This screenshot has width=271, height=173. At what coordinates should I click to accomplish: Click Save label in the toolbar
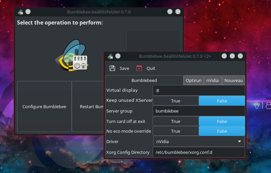click(124, 69)
